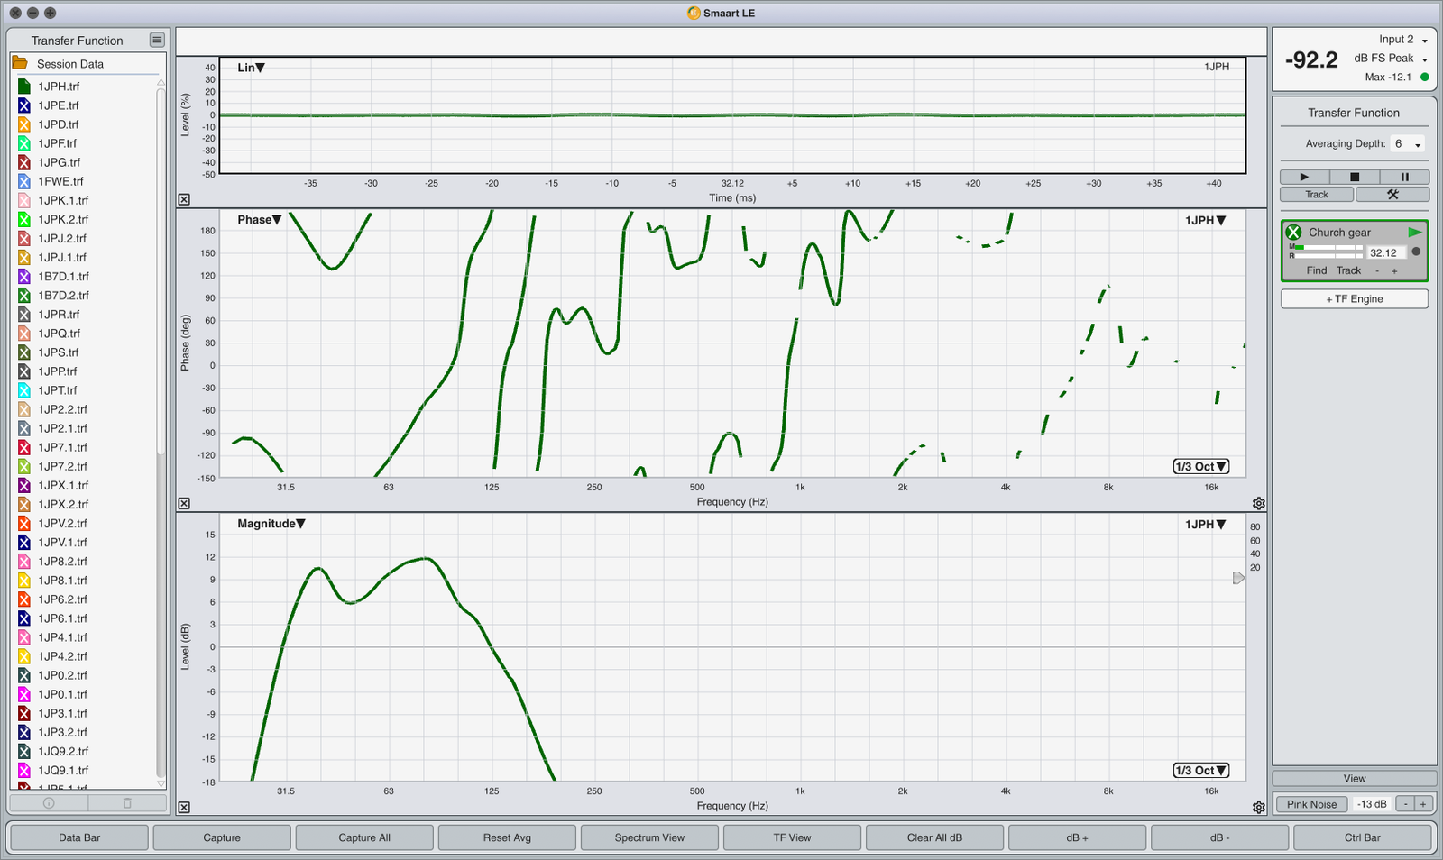Screen dimensions: 1443x860
Task: Toggle visibility of 1FWE.trf trace
Action: pyautogui.click(x=24, y=181)
